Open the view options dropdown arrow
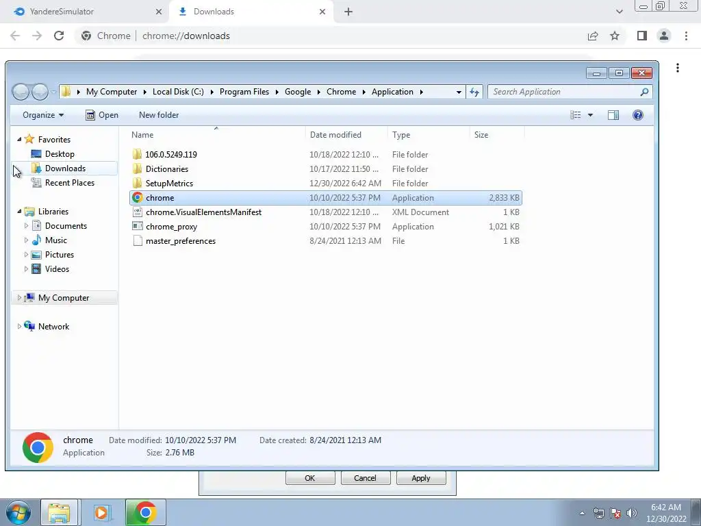This screenshot has height=526, width=701. pyautogui.click(x=590, y=115)
